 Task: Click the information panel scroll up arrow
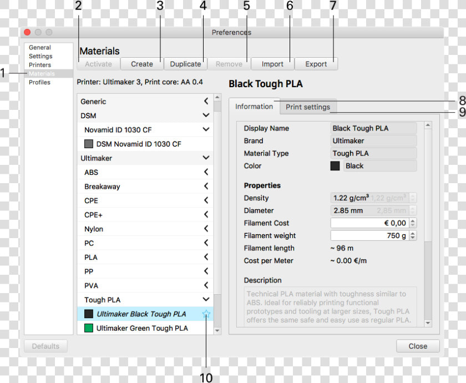coord(428,125)
